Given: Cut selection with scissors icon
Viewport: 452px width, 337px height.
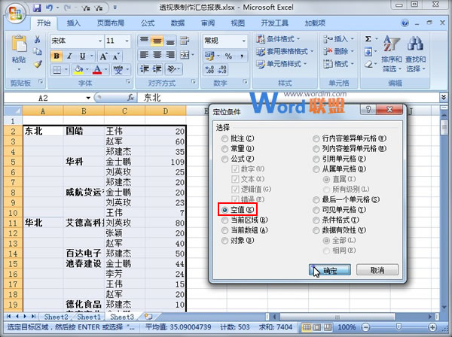Looking at the screenshot, I should [37, 39].
